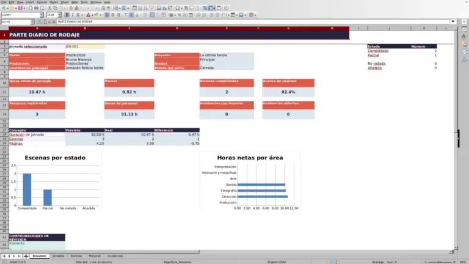The height and width of the screenshot is (264, 469).
Task: Open the sidebar Navigator compass icon
Action: point(464,52)
